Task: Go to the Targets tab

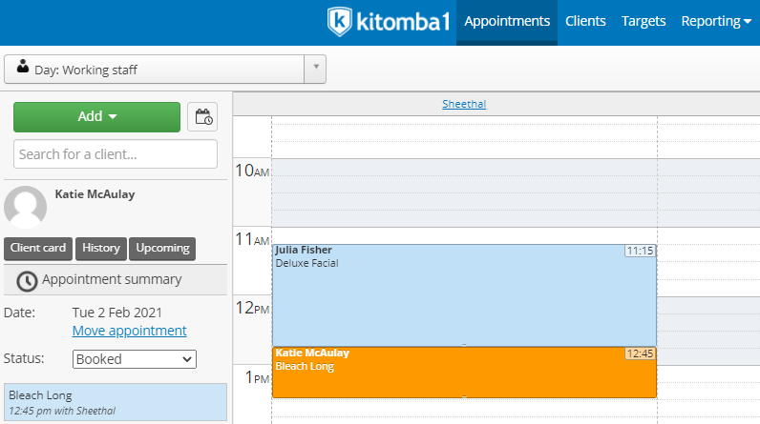Action: [x=644, y=21]
